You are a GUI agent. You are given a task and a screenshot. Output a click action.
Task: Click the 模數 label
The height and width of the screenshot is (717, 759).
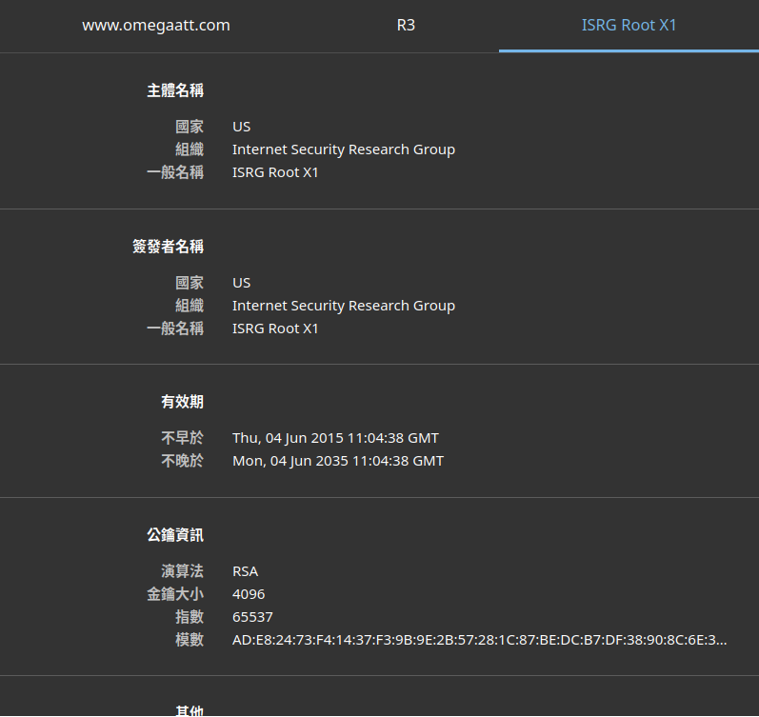tap(190, 640)
